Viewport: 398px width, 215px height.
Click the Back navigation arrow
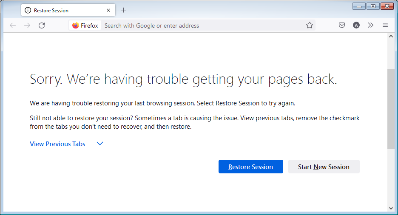13,25
